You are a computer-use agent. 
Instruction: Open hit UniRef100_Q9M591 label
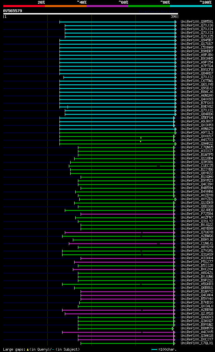(197, 22)
